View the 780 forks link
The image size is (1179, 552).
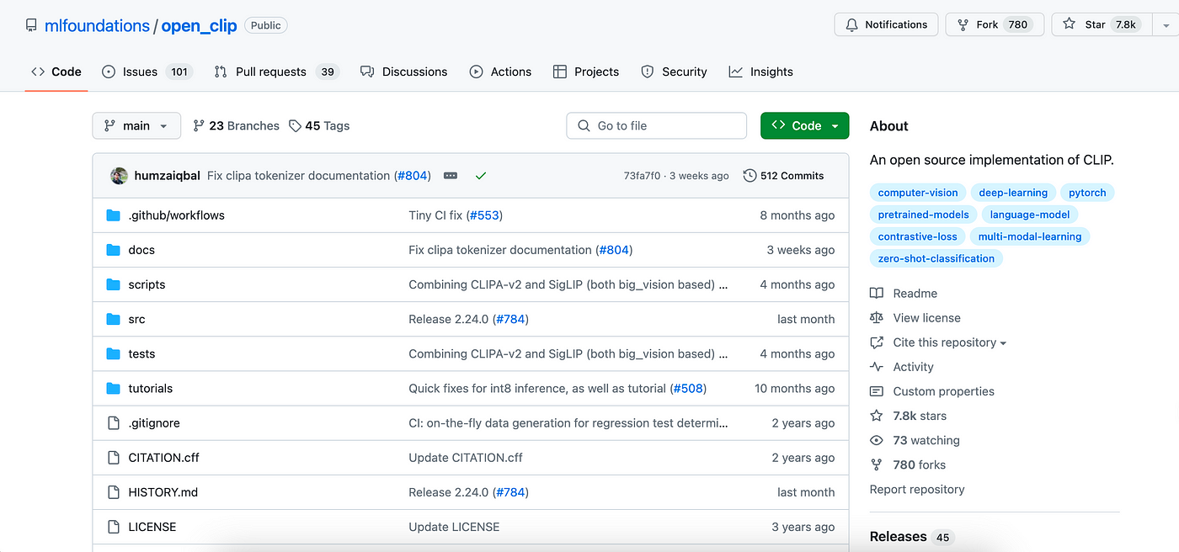908,464
